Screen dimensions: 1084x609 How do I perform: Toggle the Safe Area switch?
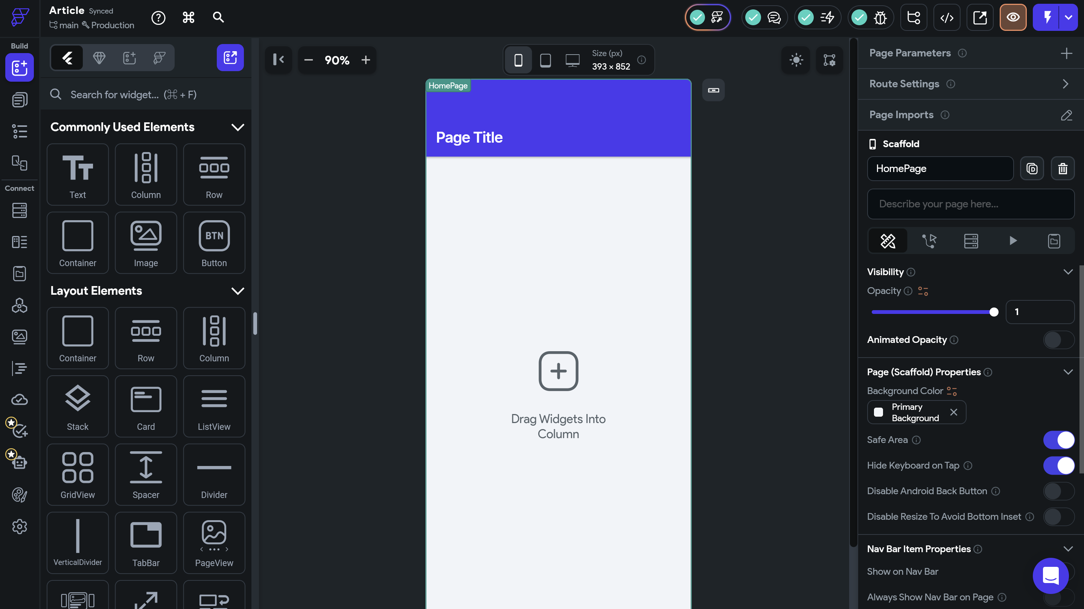pos(1058,440)
